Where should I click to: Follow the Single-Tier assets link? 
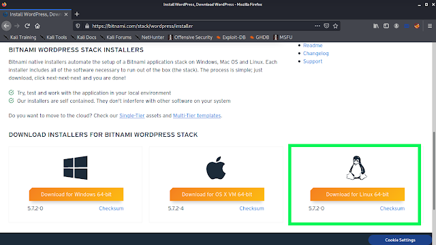[x=132, y=116]
